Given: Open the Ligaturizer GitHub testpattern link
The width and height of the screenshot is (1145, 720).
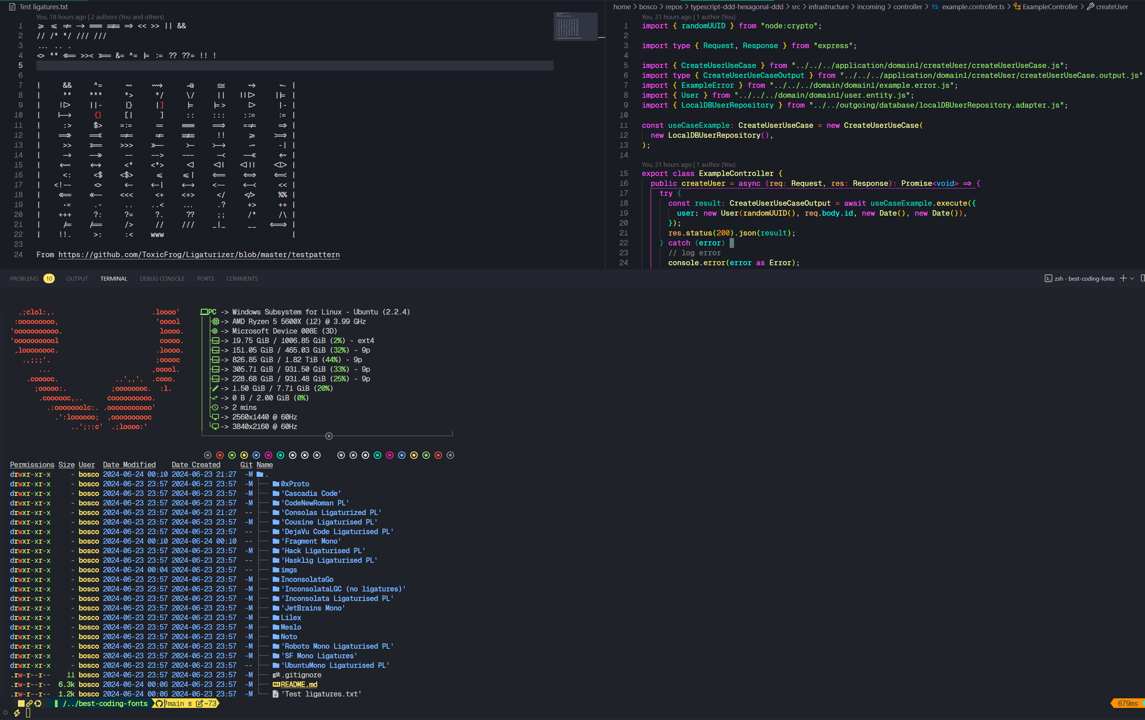Looking at the screenshot, I should click(199, 255).
